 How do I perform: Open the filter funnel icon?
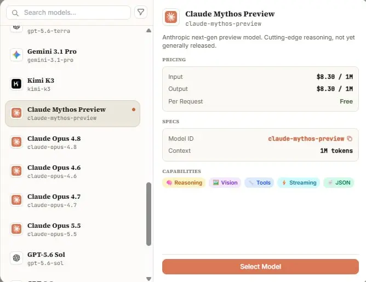[x=141, y=12]
